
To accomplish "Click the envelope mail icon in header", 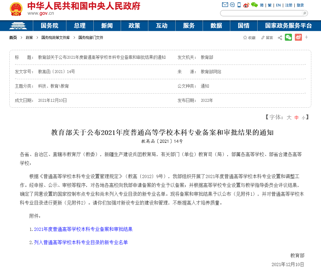I will [225, 5].
